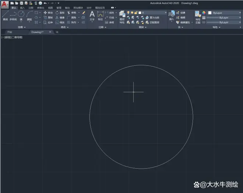Choose the Linear (线性) dimension tool

[110, 13]
